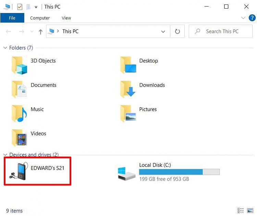
Task: Click the 9 items status text
Action: pos(14,211)
